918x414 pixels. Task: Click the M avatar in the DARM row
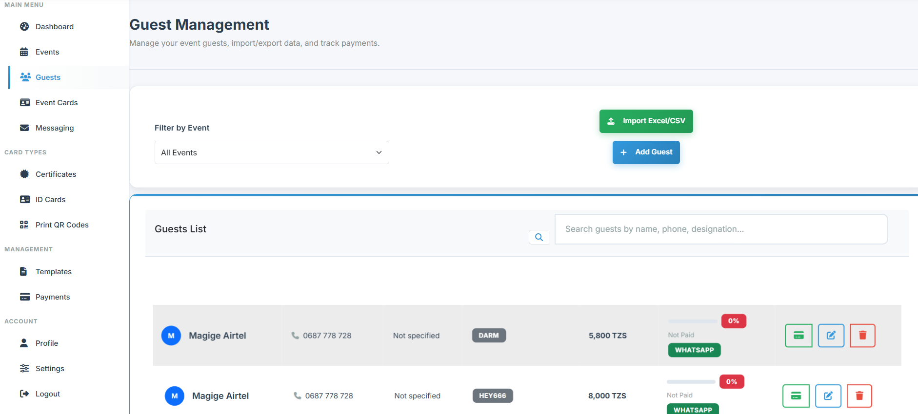171,336
